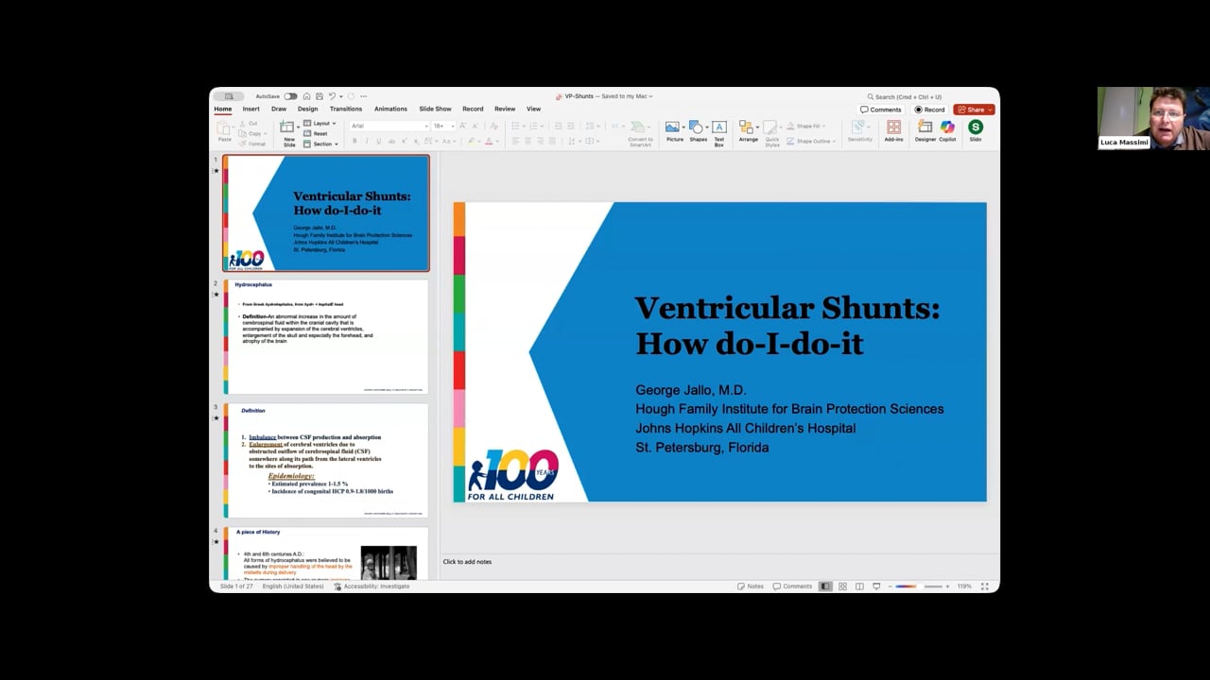Click the Save icon in quick access toolbar
1210x680 pixels.
320,96
